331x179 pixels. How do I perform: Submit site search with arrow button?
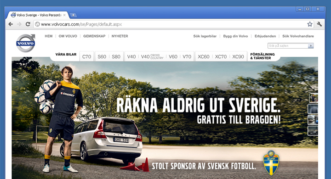[x=311, y=46]
